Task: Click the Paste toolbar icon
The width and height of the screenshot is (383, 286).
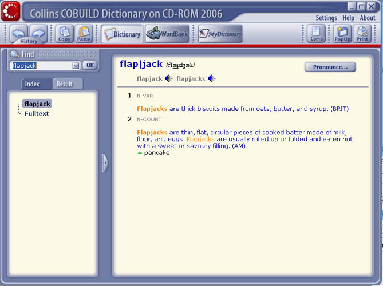Action: click(84, 34)
